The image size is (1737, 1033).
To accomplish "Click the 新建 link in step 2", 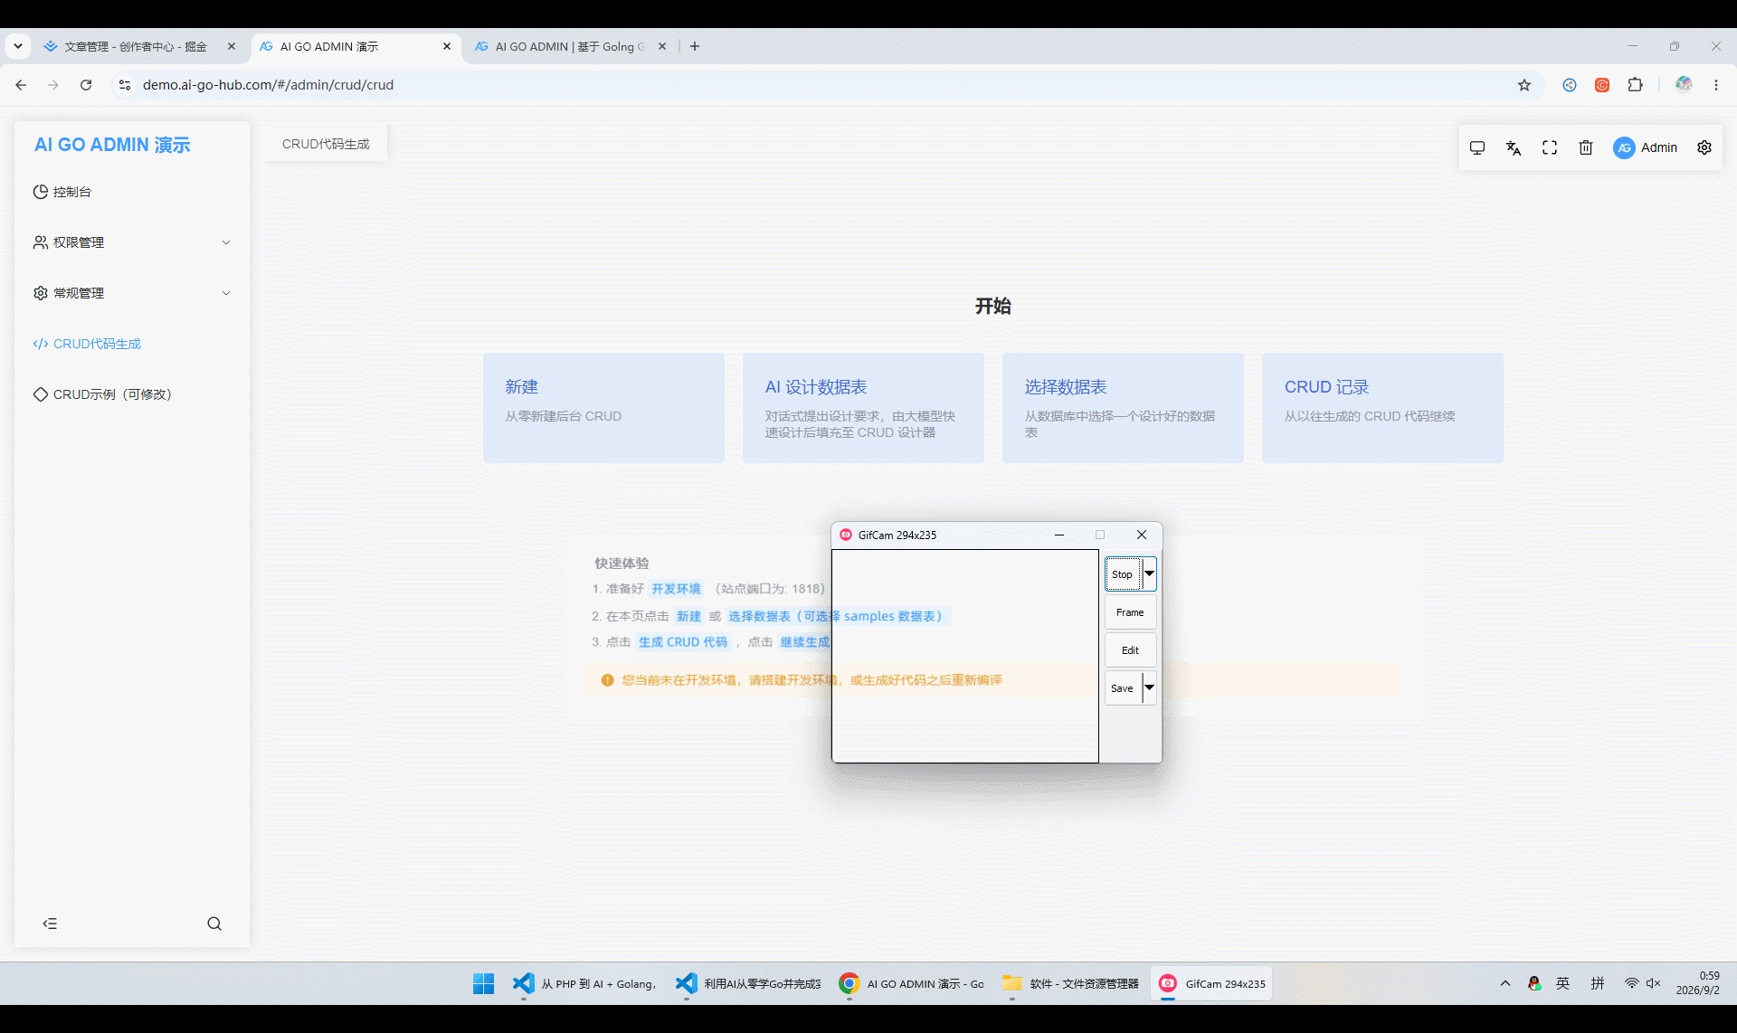I will pos(688,616).
